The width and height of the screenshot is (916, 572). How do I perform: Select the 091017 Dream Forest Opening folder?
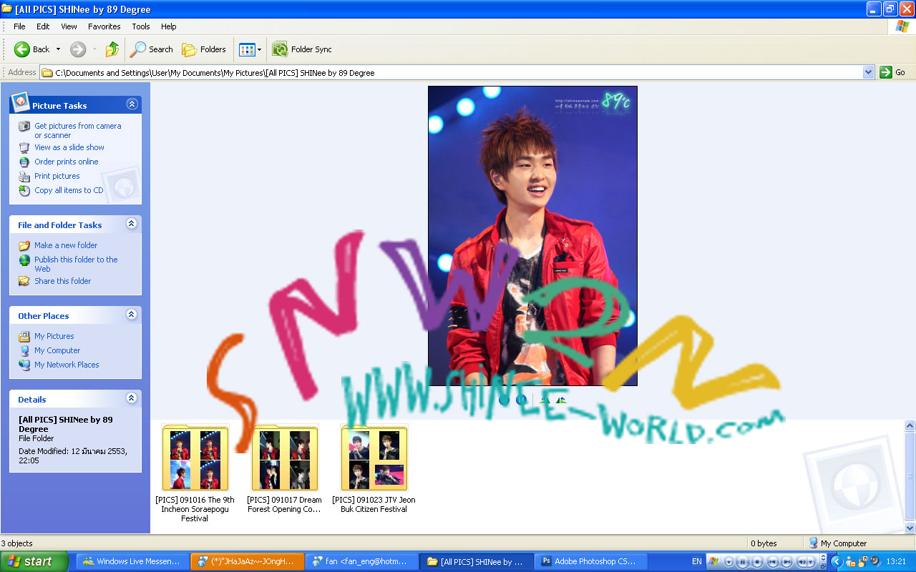[284, 469]
